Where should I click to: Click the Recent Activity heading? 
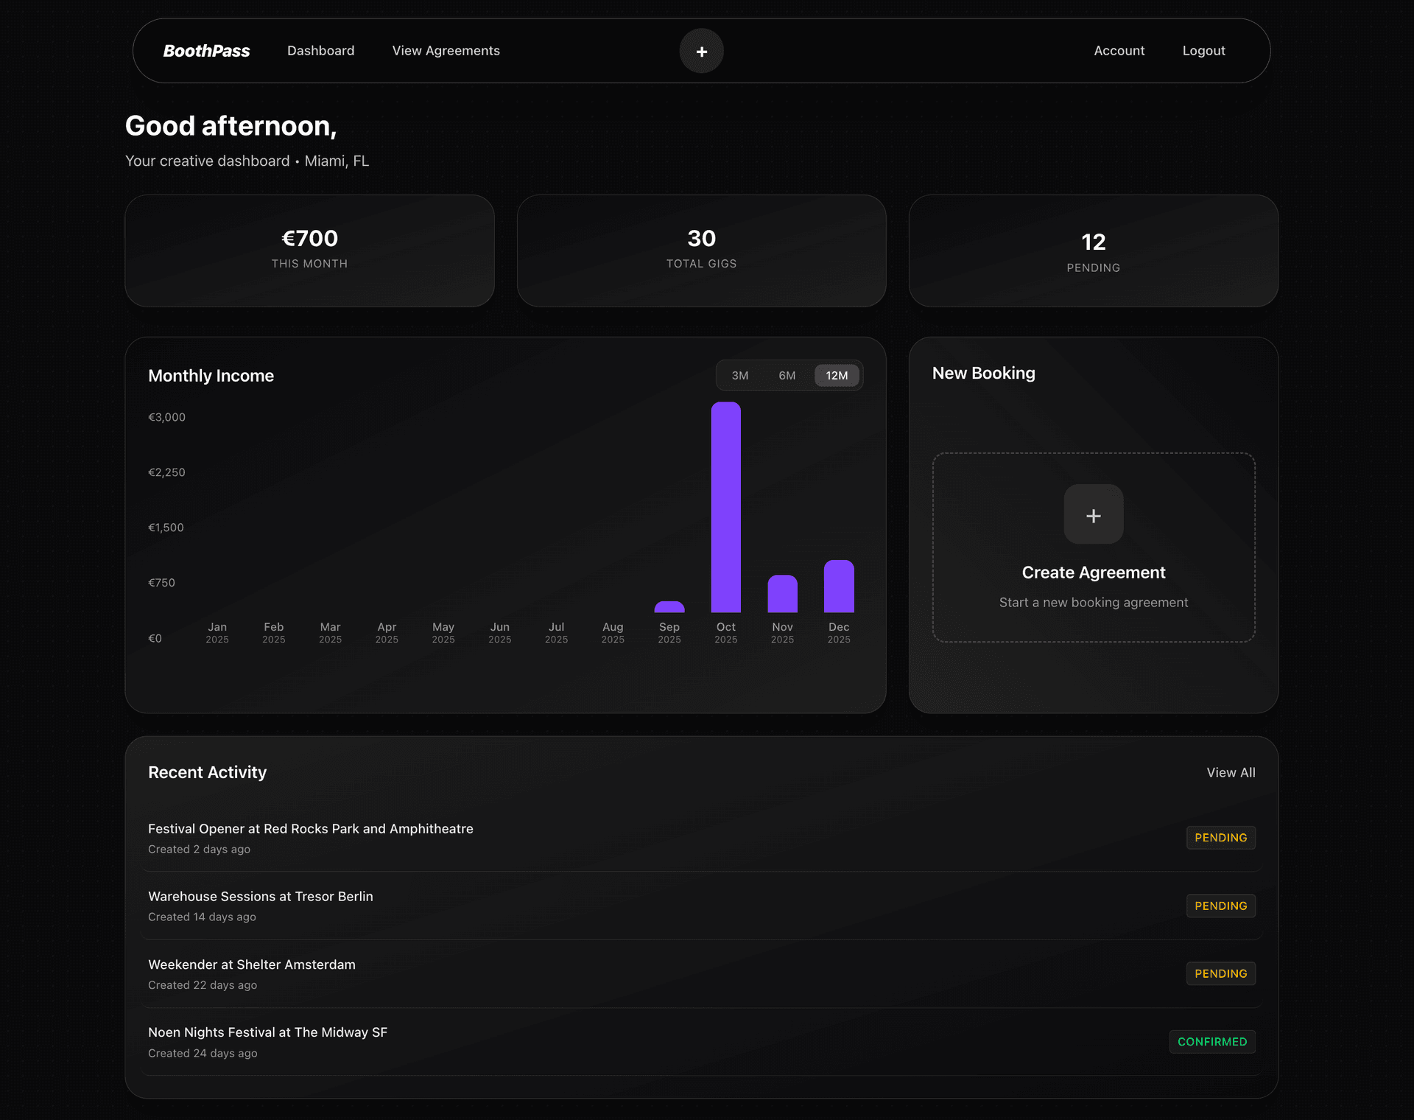207,772
